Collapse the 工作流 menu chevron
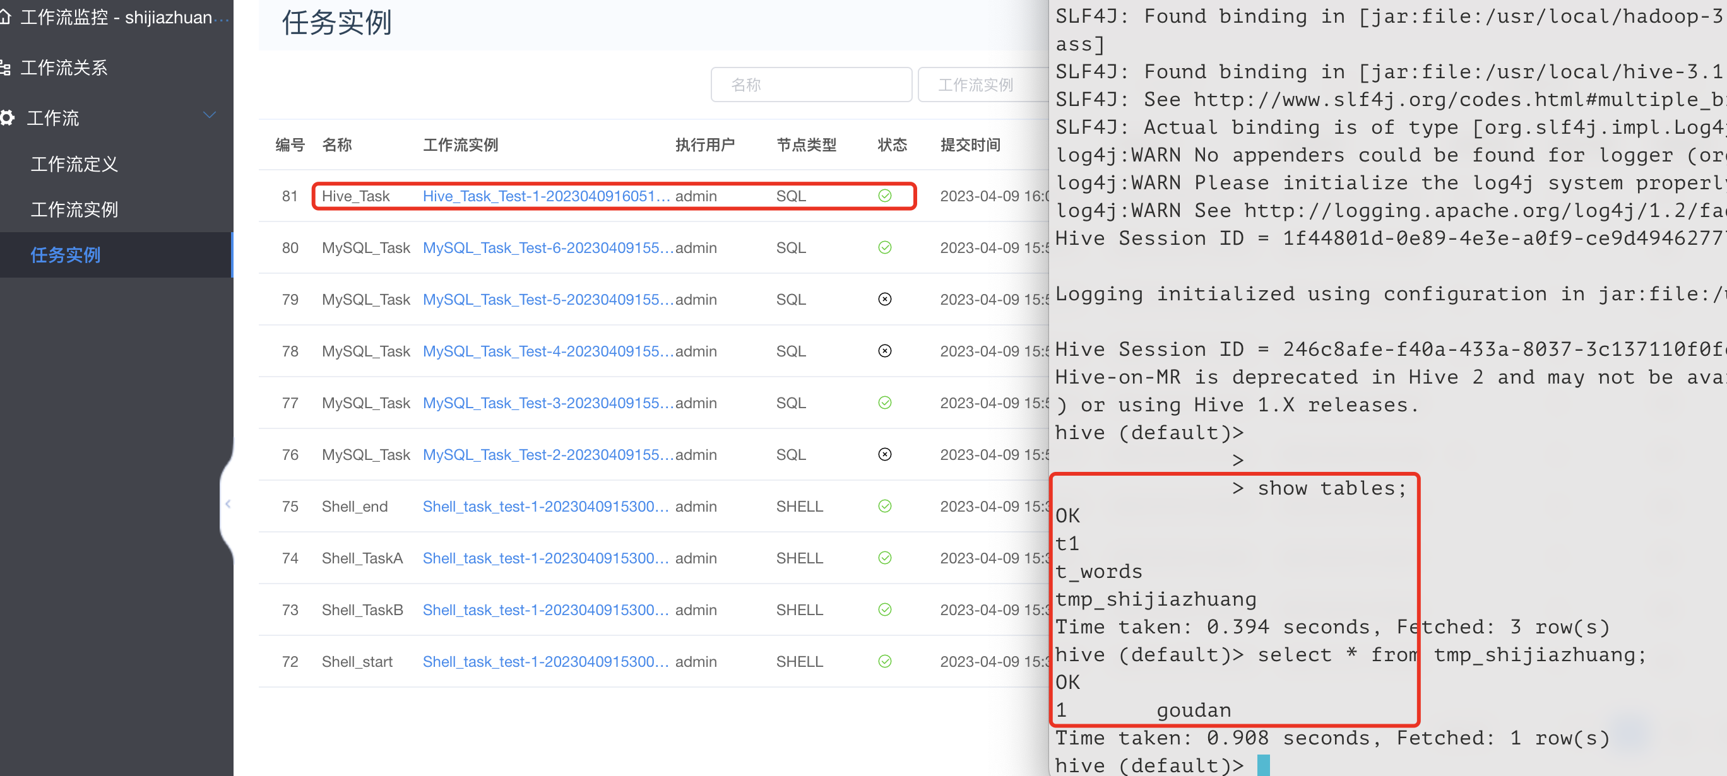The height and width of the screenshot is (776, 1727). [209, 115]
